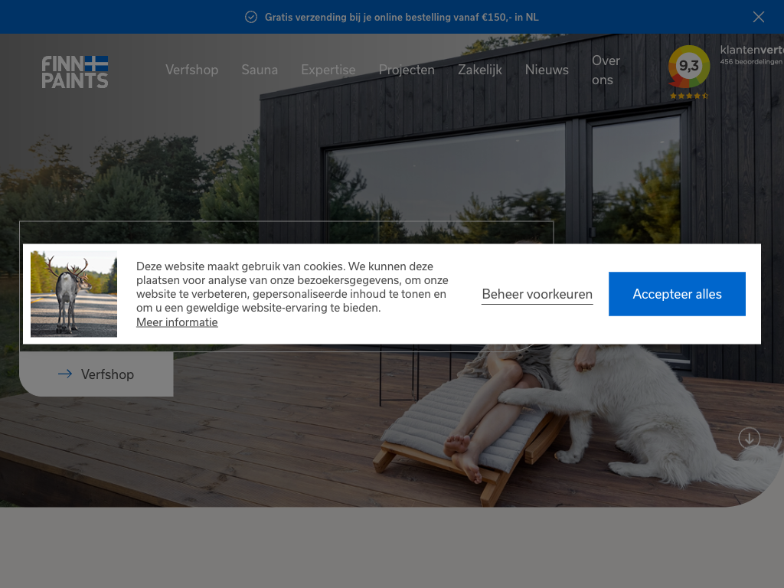Open the Over ons menu item

point(606,70)
